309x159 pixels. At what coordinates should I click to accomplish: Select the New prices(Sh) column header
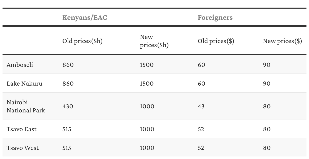coord(154,41)
